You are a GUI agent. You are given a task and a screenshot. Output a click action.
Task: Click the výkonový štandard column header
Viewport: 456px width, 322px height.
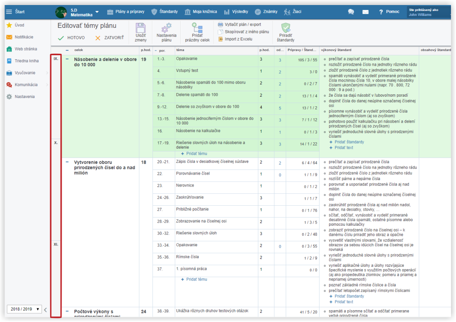coord(336,50)
